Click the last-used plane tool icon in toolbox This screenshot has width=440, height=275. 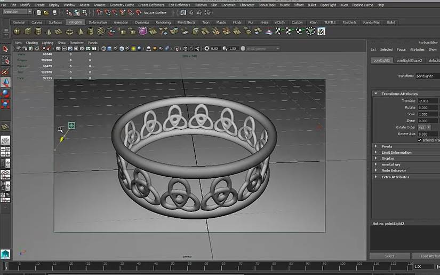[5, 127]
